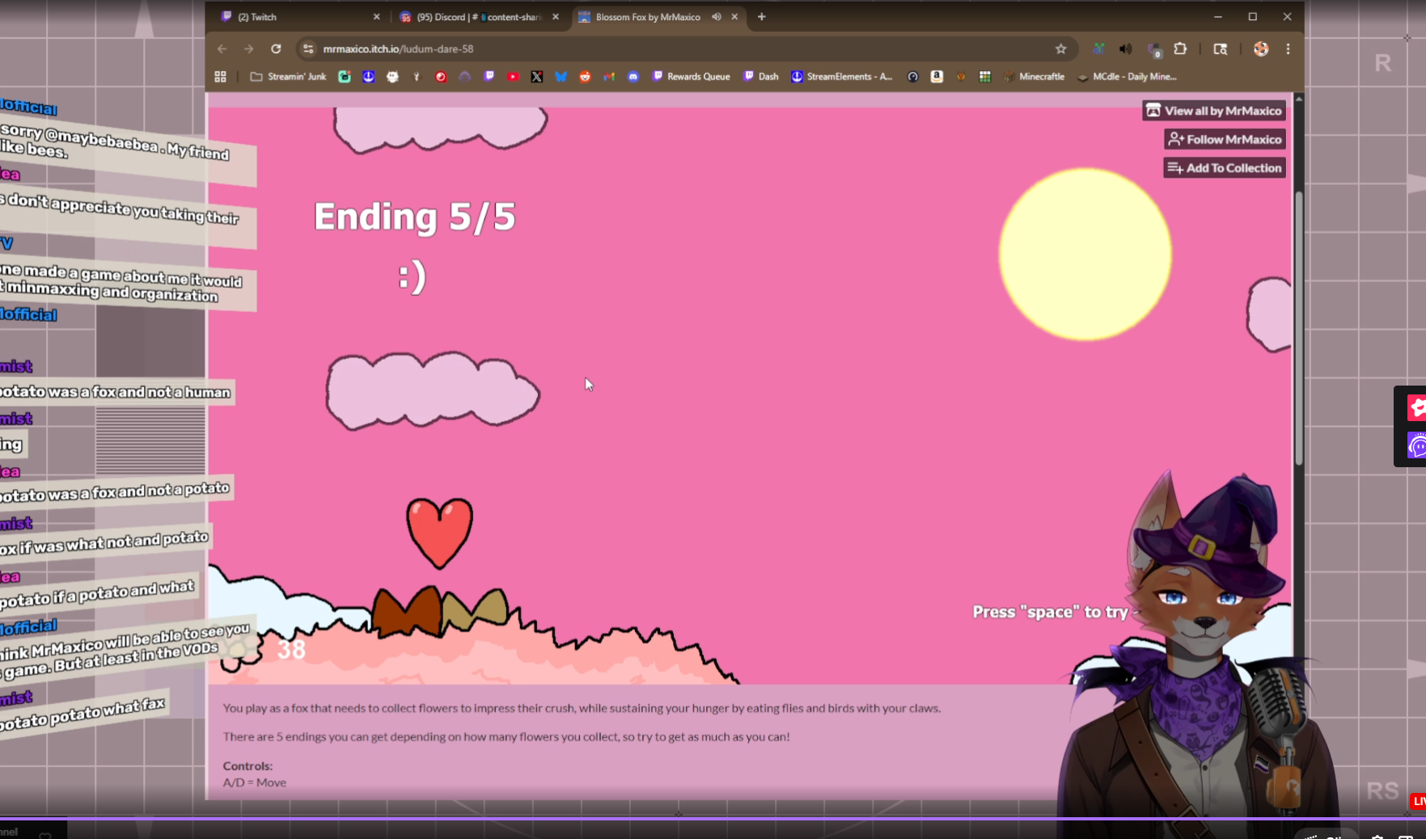Image resolution: width=1426 pixels, height=839 pixels.
Task: Click the 'Controls:' heading text
Action: click(248, 765)
